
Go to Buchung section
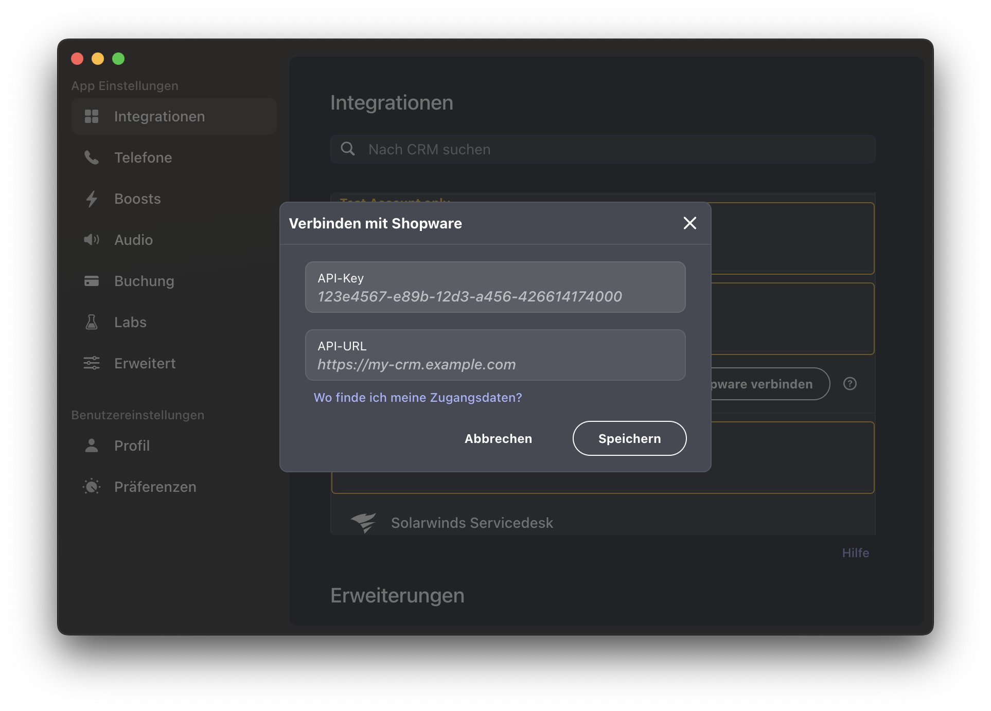coord(174,281)
